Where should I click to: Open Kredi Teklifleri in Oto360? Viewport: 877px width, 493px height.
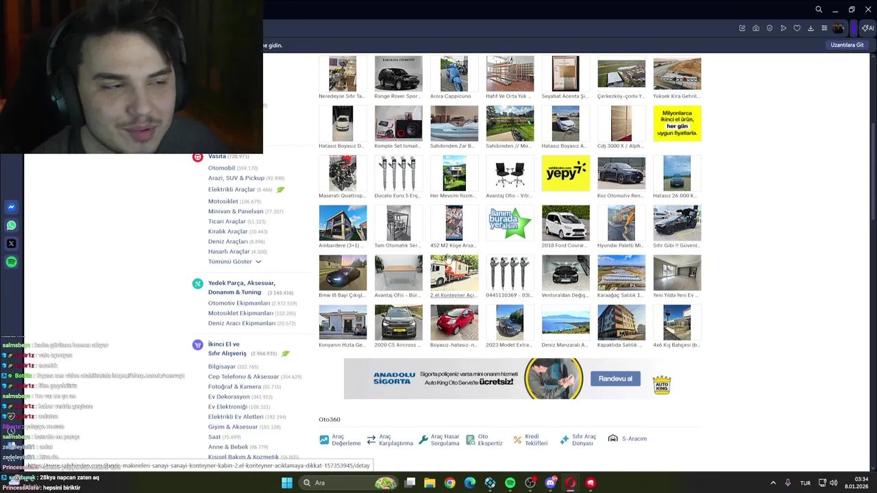[531, 440]
